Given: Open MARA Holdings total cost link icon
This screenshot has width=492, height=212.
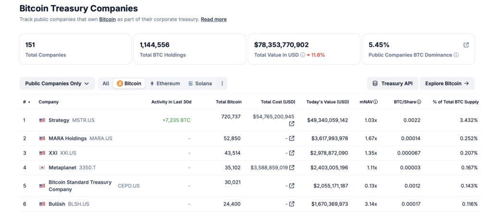Looking at the screenshot, I should tap(292, 138).
